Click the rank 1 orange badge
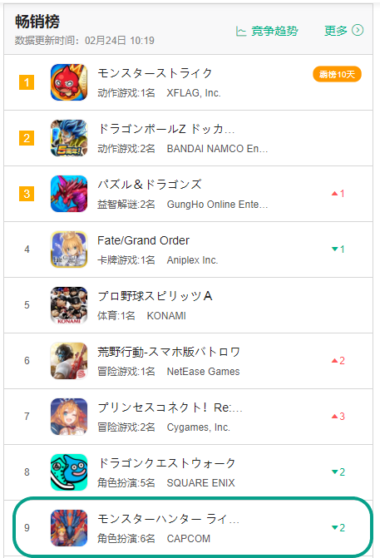 [27, 82]
